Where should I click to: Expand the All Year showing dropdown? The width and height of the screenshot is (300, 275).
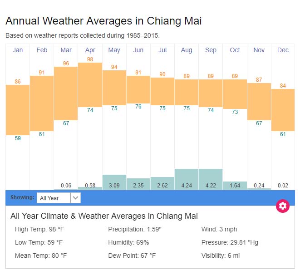pos(54,198)
